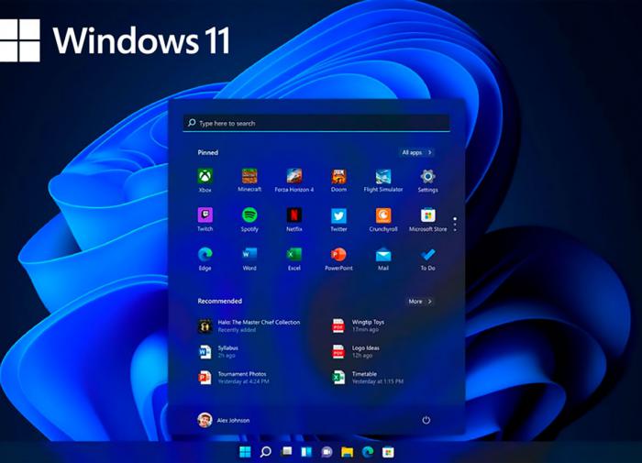
Task: Open File Explorer from the taskbar
Action: point(347,452)
